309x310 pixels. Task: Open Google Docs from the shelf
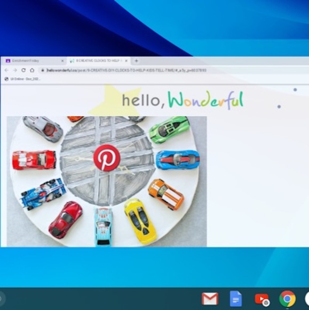[x=236, y=299]
